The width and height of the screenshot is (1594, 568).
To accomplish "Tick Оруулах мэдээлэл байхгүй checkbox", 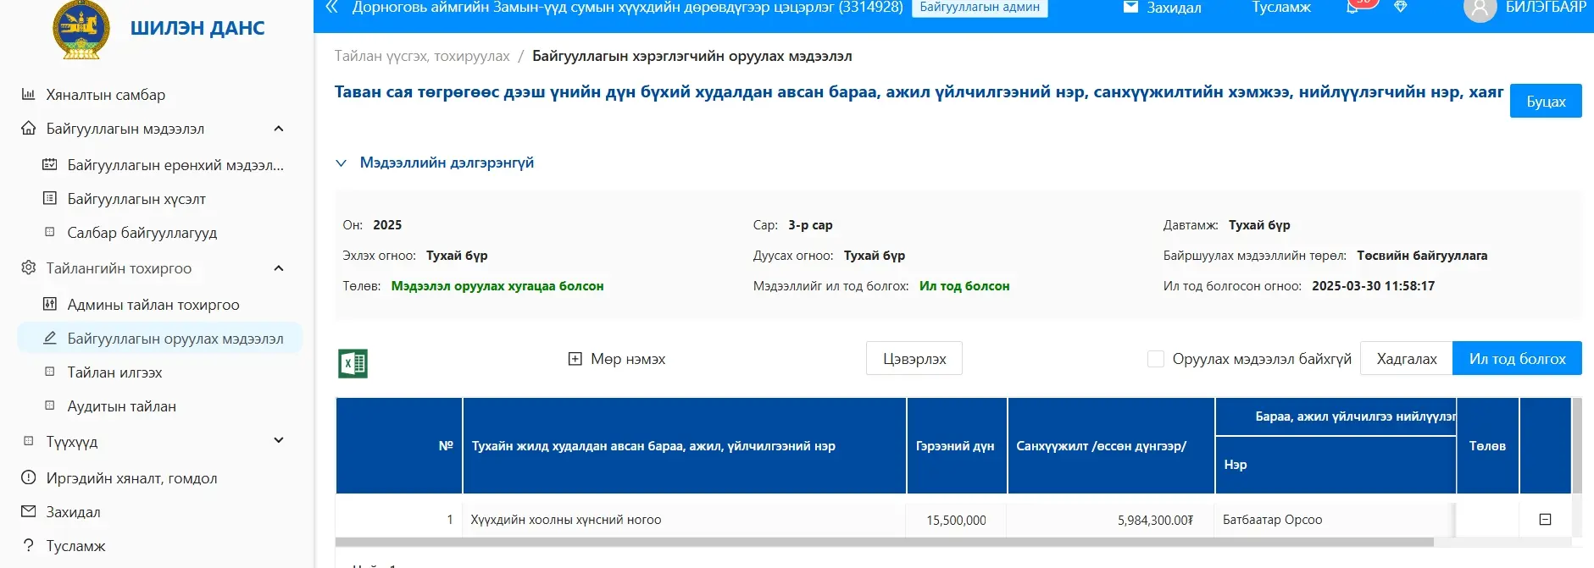I will pyautogui.click(x=1155, y=359).
